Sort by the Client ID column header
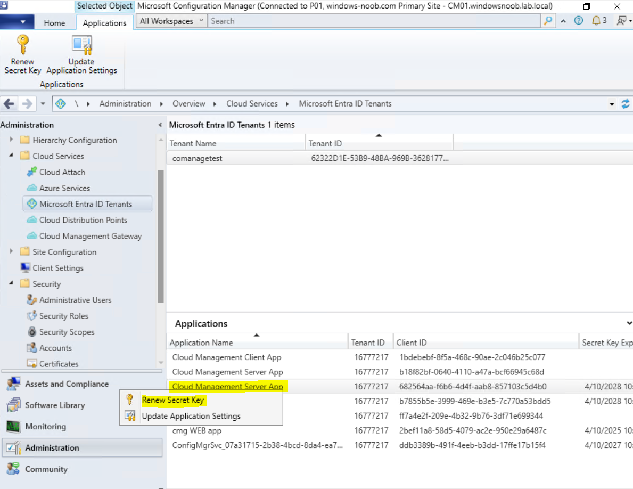Screen dimensions: 633x489 pyautogui.click(x=486, y=343)
